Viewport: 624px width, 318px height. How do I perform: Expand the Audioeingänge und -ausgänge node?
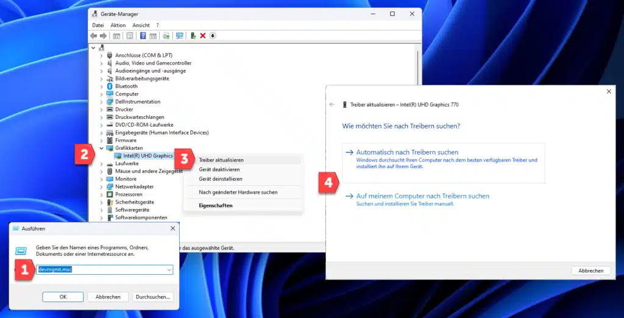click(x=101, y=71)
